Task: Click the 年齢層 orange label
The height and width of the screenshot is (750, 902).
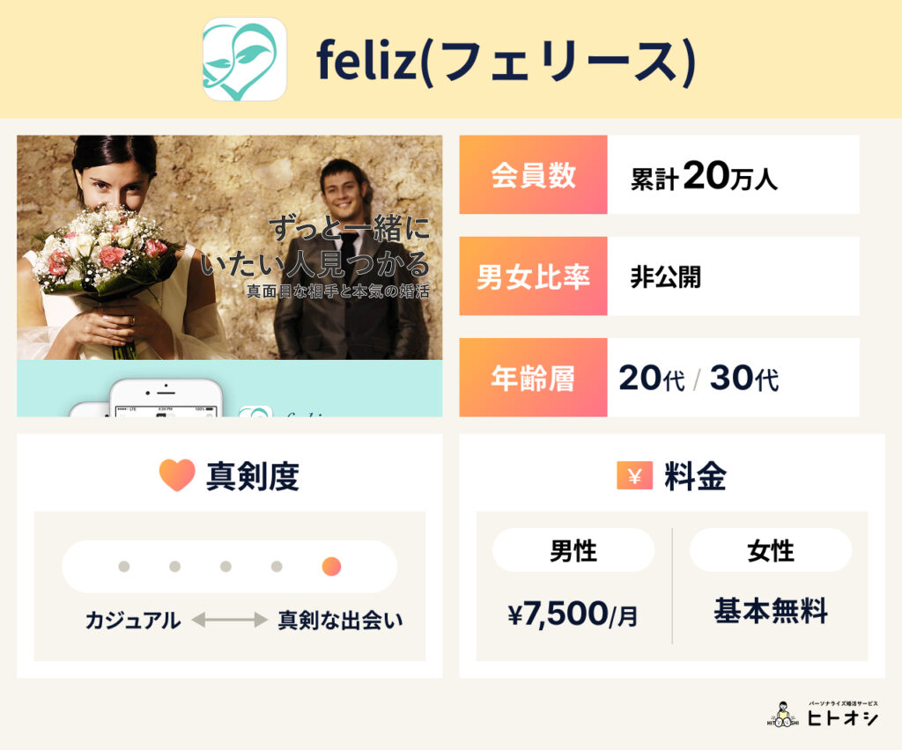Action: coord(533,378)
